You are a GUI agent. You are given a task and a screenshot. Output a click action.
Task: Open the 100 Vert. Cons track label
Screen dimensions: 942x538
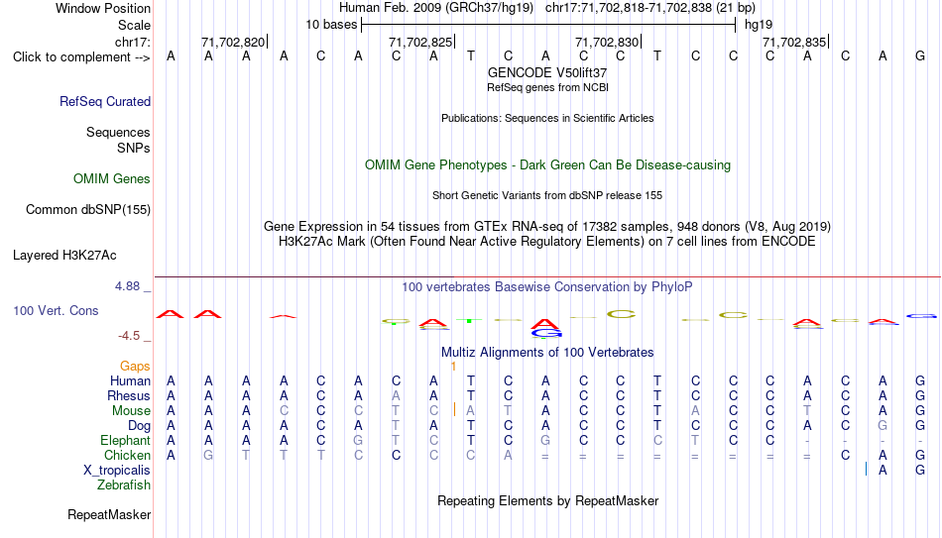click(56, 310)
